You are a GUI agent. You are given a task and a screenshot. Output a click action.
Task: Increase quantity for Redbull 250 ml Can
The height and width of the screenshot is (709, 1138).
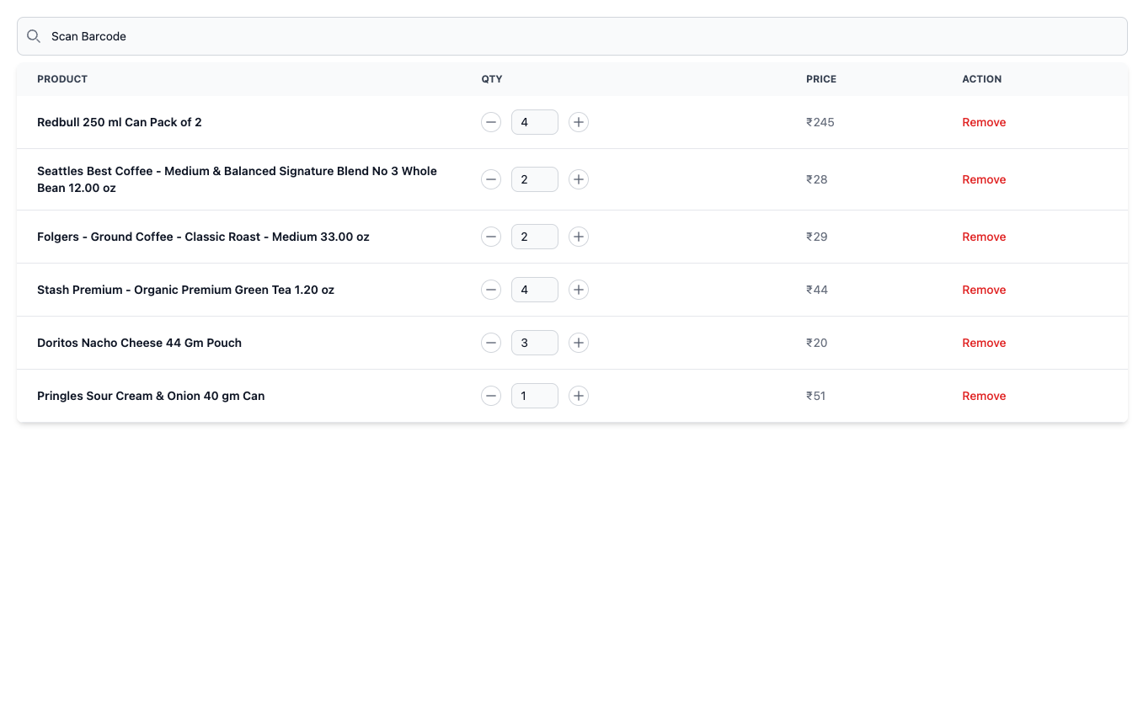click(579, 122)
